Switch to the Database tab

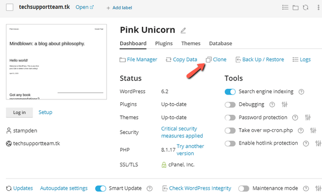click(221, 44)
